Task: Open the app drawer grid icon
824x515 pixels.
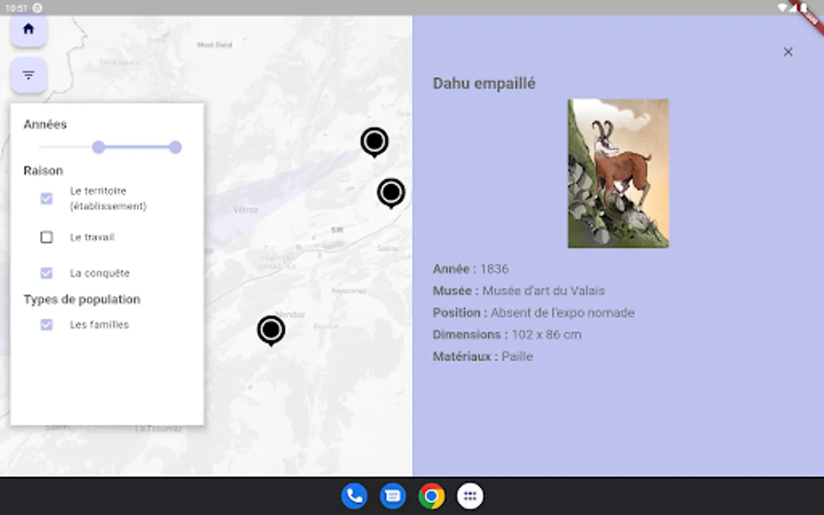Action: click(x=470, y=496)
